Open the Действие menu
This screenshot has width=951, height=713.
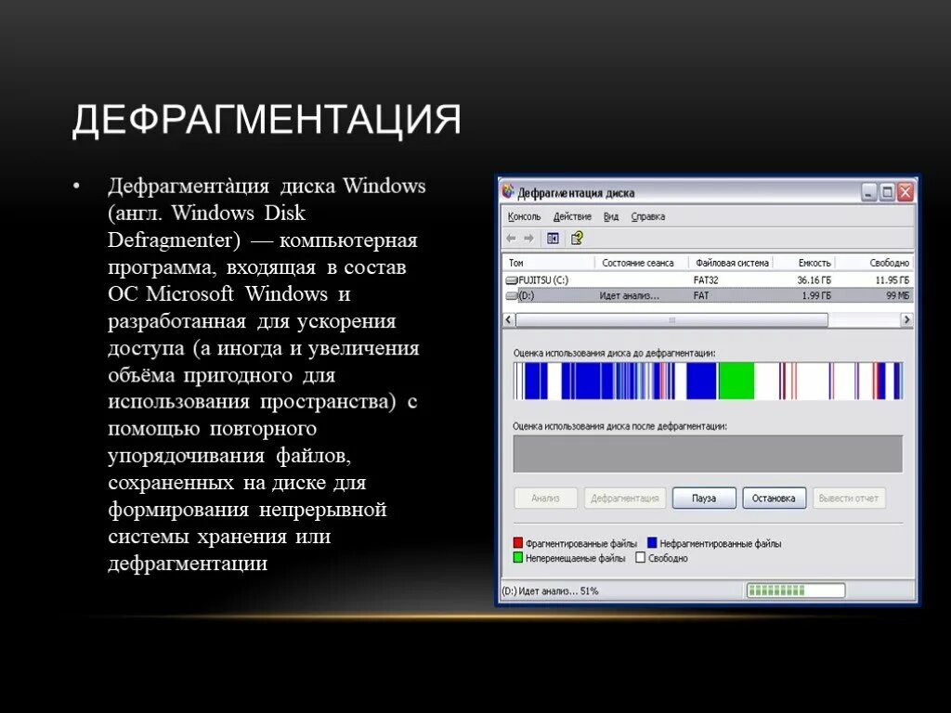tap(572, 216)
